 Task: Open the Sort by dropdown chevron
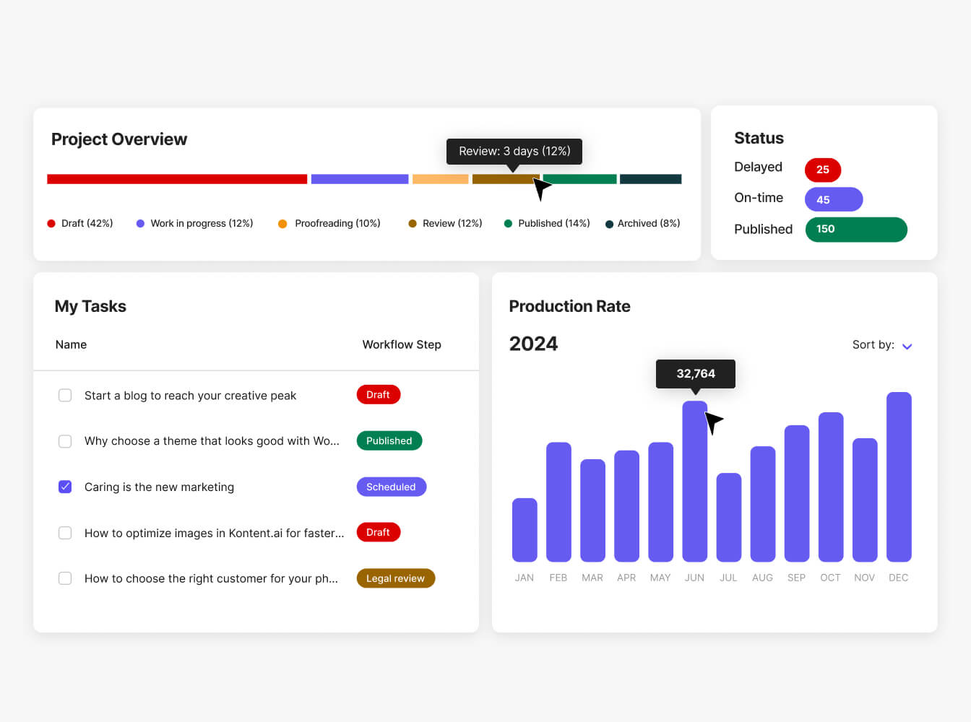(907, 347)
